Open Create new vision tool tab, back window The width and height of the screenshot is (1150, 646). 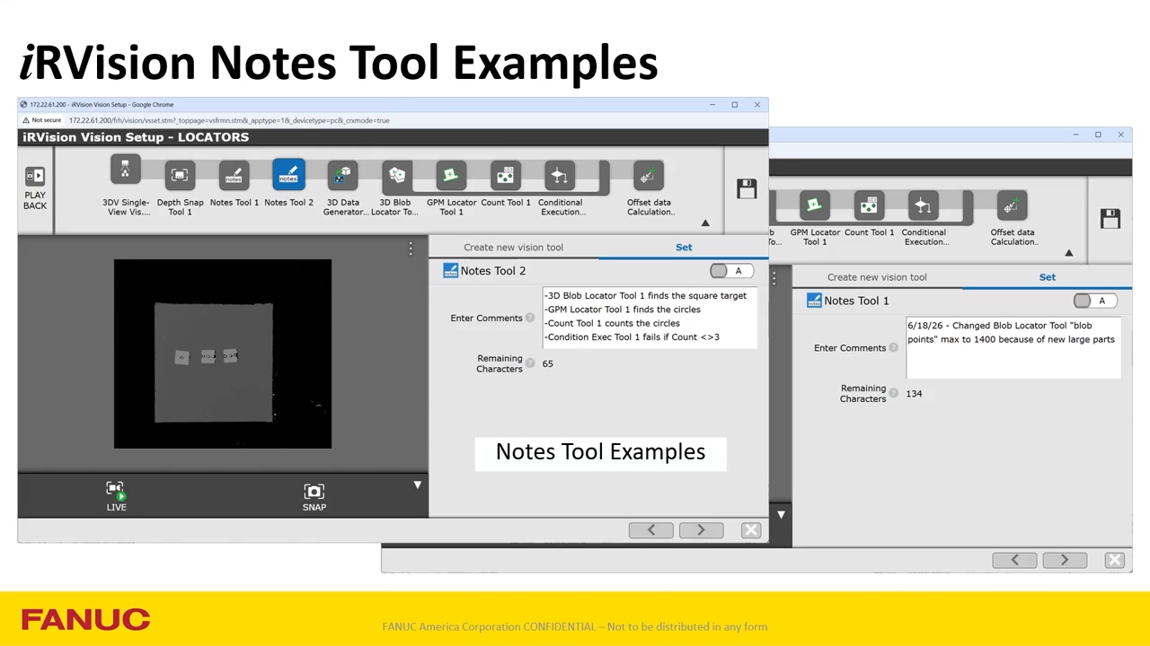coord(877,277)
